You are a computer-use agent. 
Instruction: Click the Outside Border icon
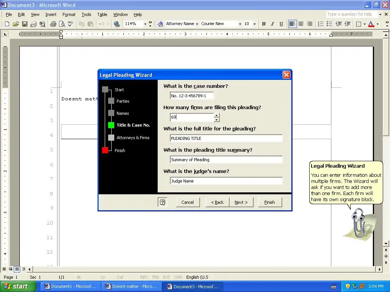[x=358, y=24]
